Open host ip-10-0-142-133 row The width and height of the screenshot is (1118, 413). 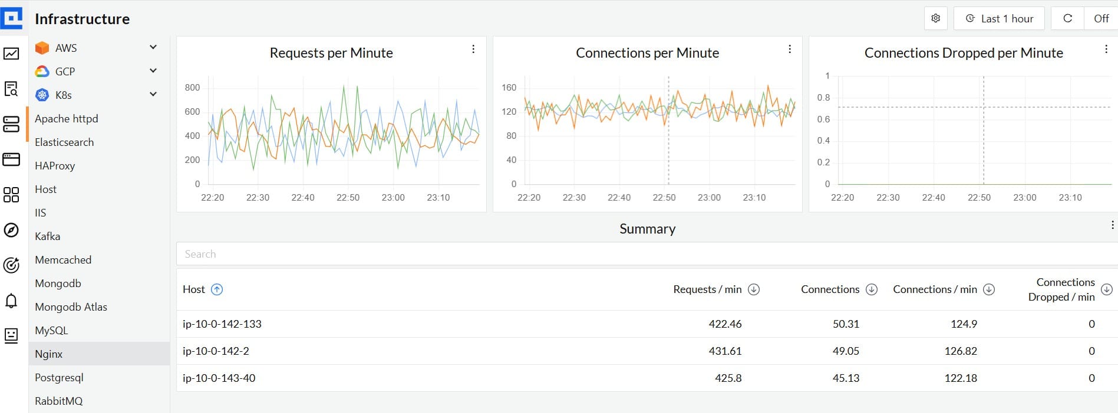click(647, 324)
